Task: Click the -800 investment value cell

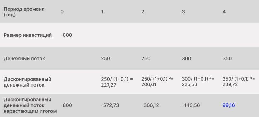Action: point(66,35)
